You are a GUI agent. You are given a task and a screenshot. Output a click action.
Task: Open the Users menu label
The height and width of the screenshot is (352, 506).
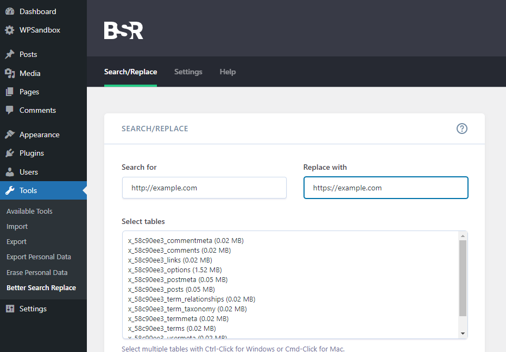[x=28, y=172]
